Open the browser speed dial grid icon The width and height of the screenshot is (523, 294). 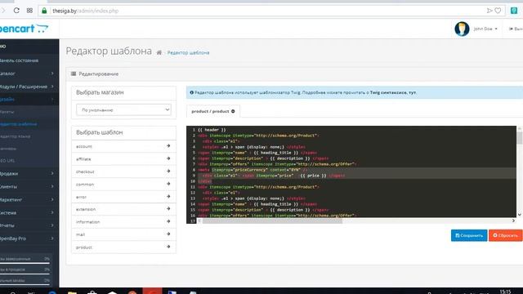(29, 11)
